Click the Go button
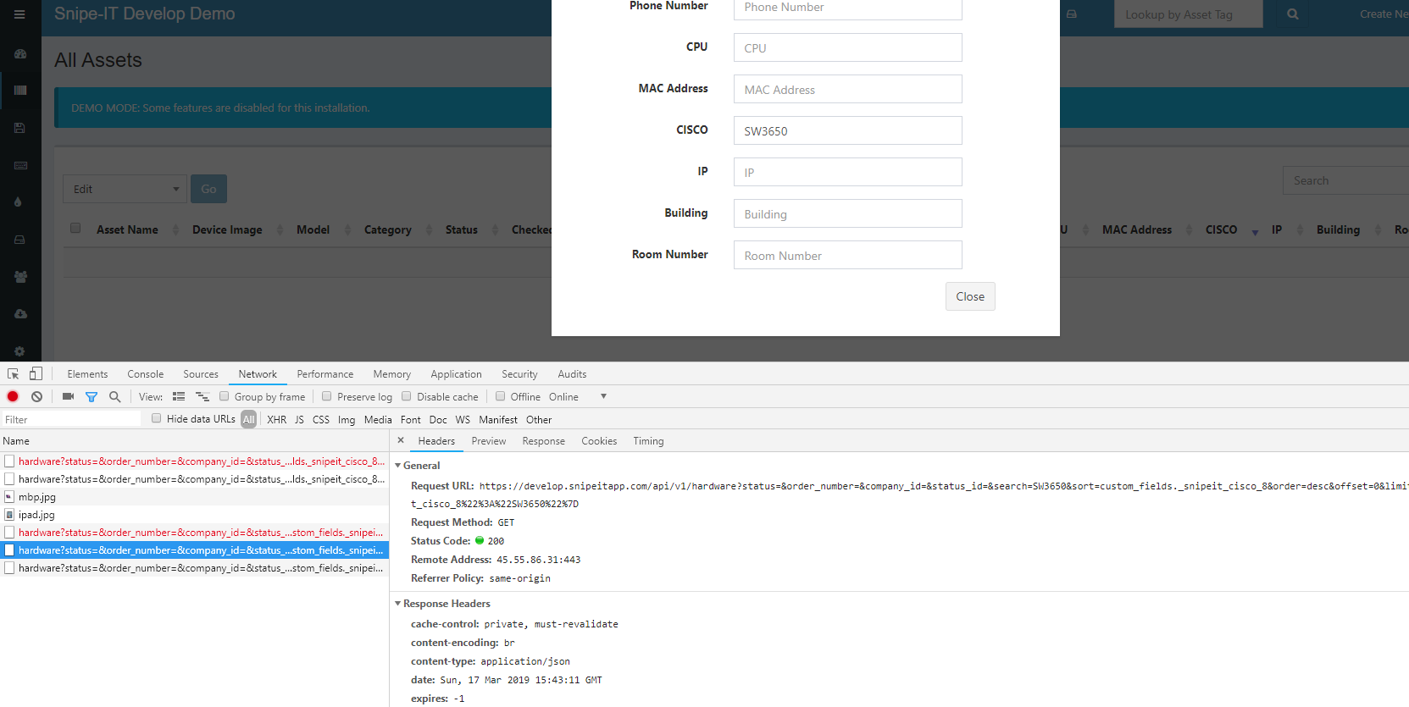1409x707 pixels. pyautogui.click(x=208, y=189)
